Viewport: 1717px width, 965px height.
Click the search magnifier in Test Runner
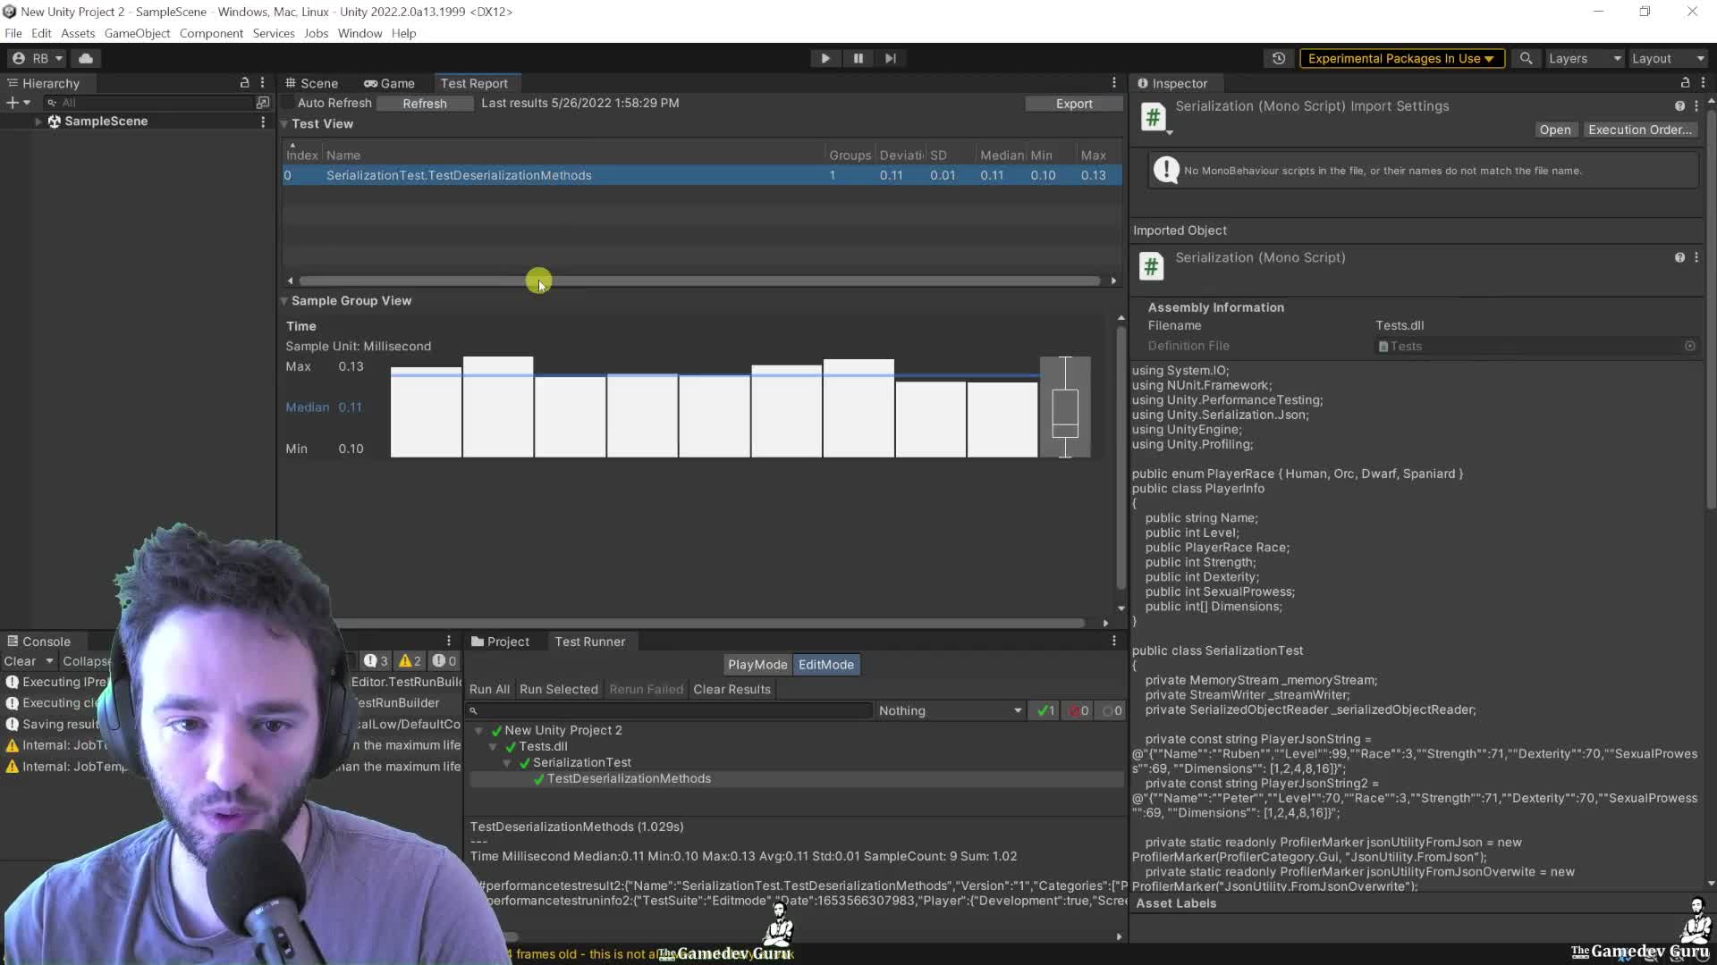tap(475, 710)
